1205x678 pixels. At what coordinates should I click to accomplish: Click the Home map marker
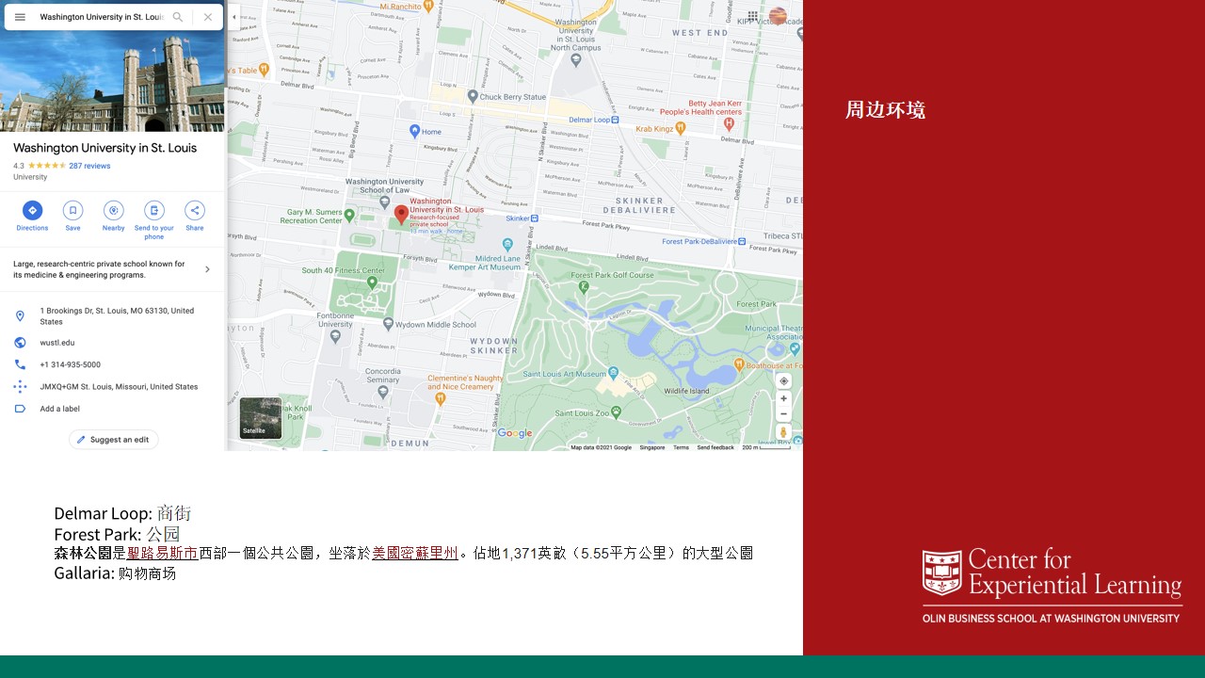415,131
